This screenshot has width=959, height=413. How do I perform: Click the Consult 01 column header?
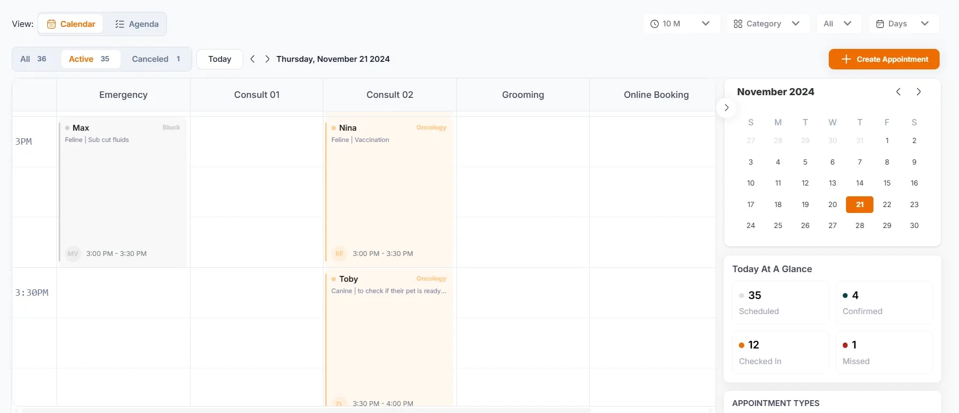tap(257, 95)
